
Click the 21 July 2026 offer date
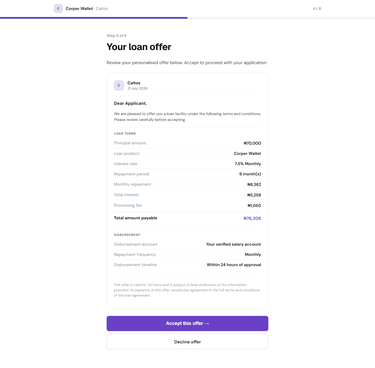coord(137,88)
